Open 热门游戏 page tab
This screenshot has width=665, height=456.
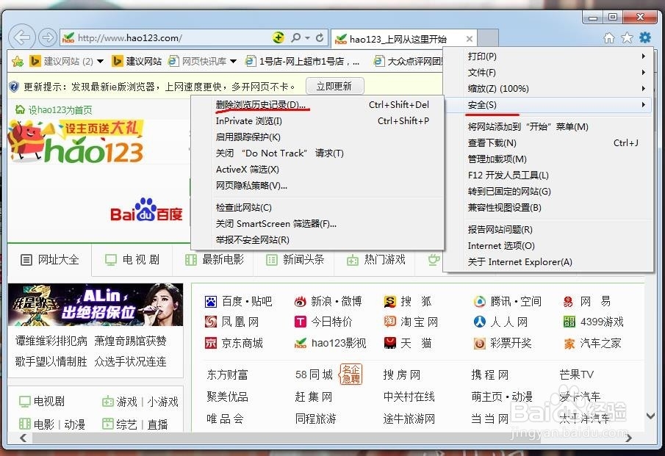coord(375,259)
